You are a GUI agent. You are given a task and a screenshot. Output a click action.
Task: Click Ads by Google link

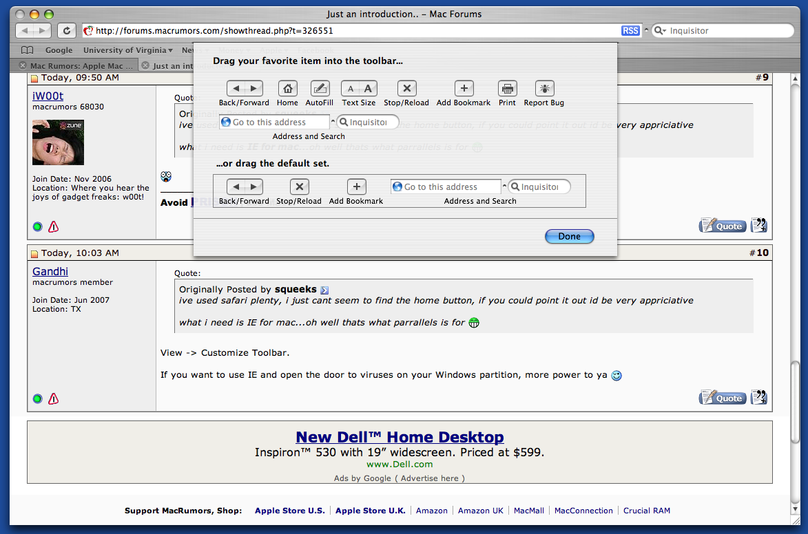click(x=362, y=478)
